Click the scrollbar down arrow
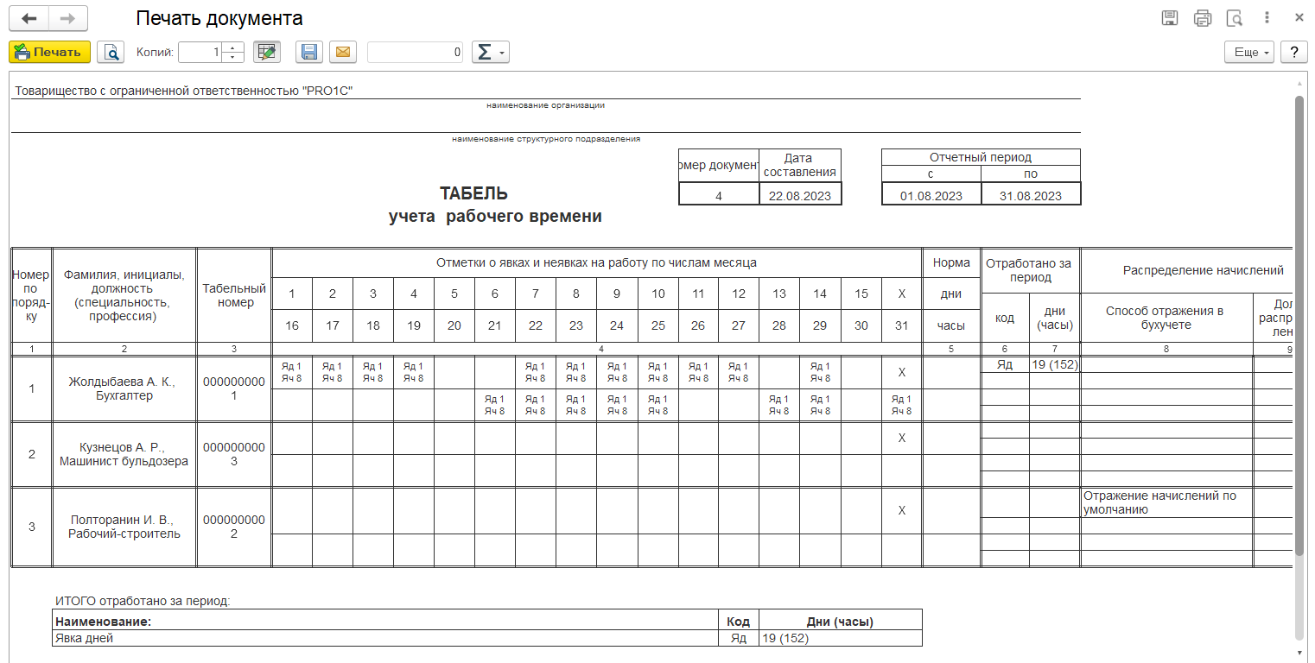1315x663 pixels. coord(1299,652)
